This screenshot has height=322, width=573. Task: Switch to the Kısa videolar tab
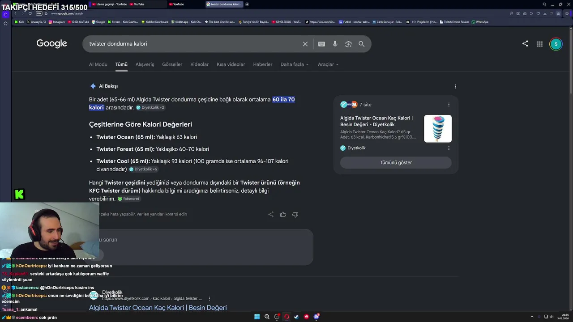click(x=231, y=64)
